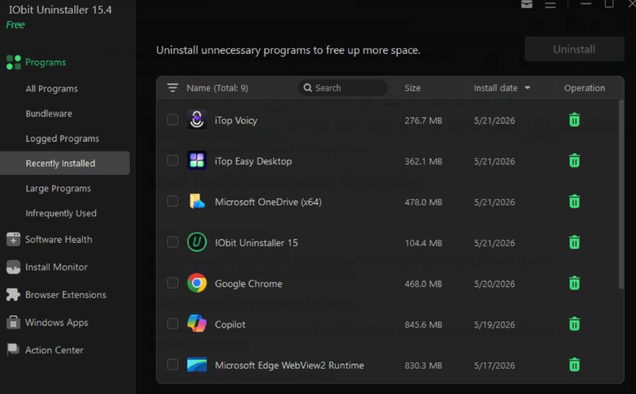This screenshot has width=636, height=394.
Task: Click the Operation column header
Action: coord(584,88)
